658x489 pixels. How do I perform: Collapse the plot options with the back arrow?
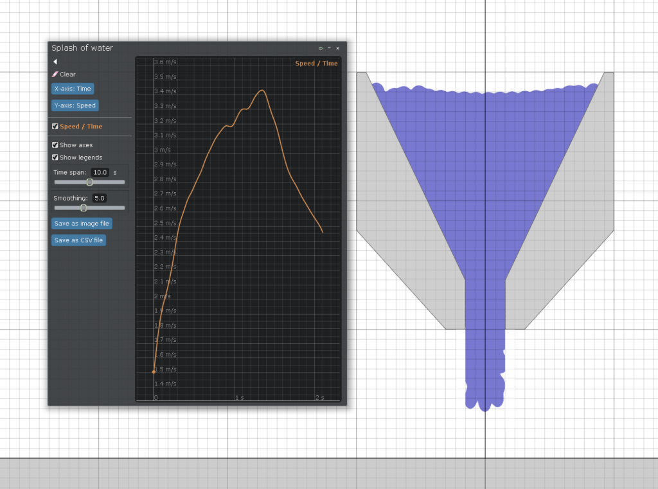point(55,62)
